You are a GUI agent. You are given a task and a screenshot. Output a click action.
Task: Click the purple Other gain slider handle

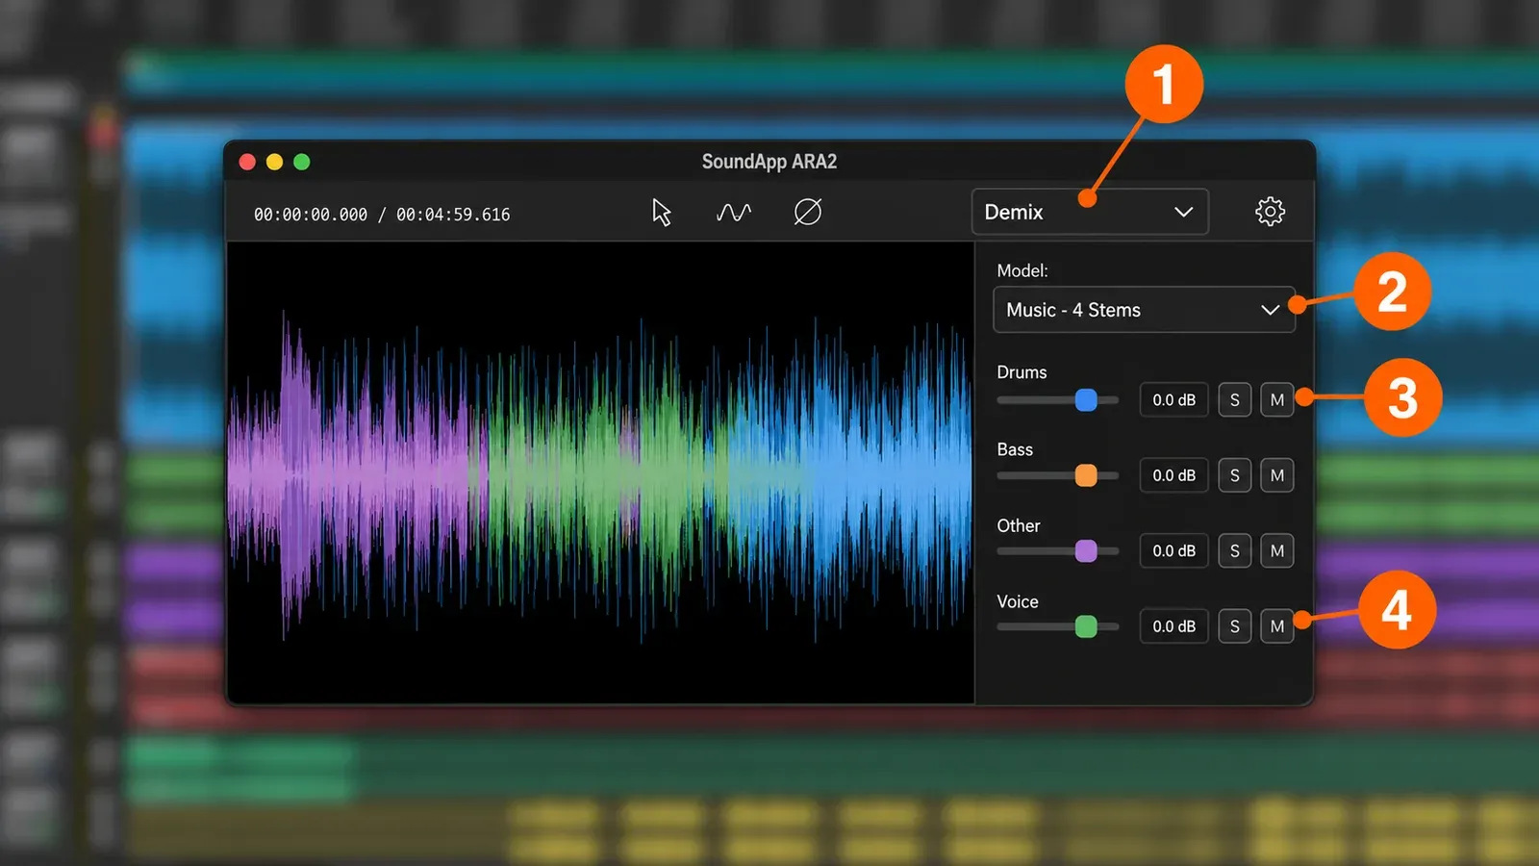(1086, 550)
